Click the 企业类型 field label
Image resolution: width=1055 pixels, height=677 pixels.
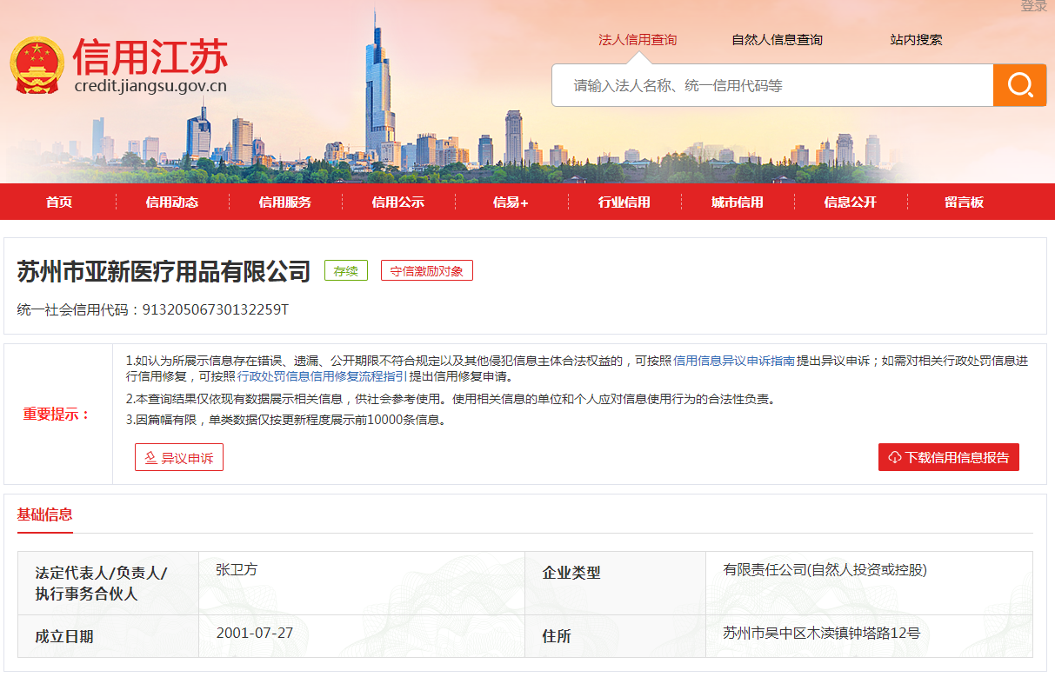pyautogui.click(x=571, y=573)
